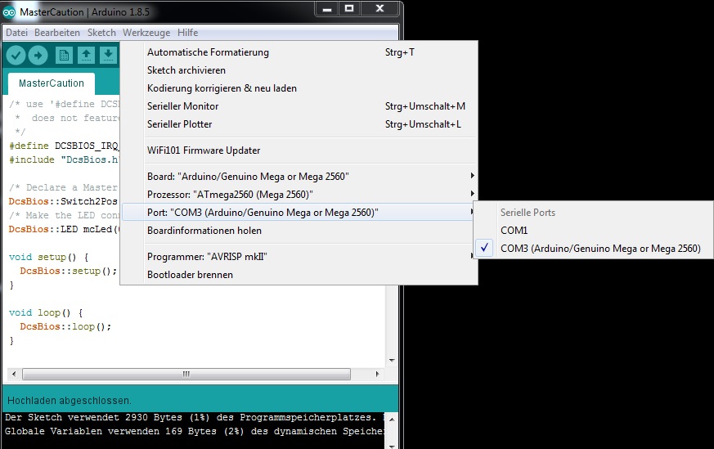Click editor horizontal scrollbar right arrow

(x=377, y=374)
